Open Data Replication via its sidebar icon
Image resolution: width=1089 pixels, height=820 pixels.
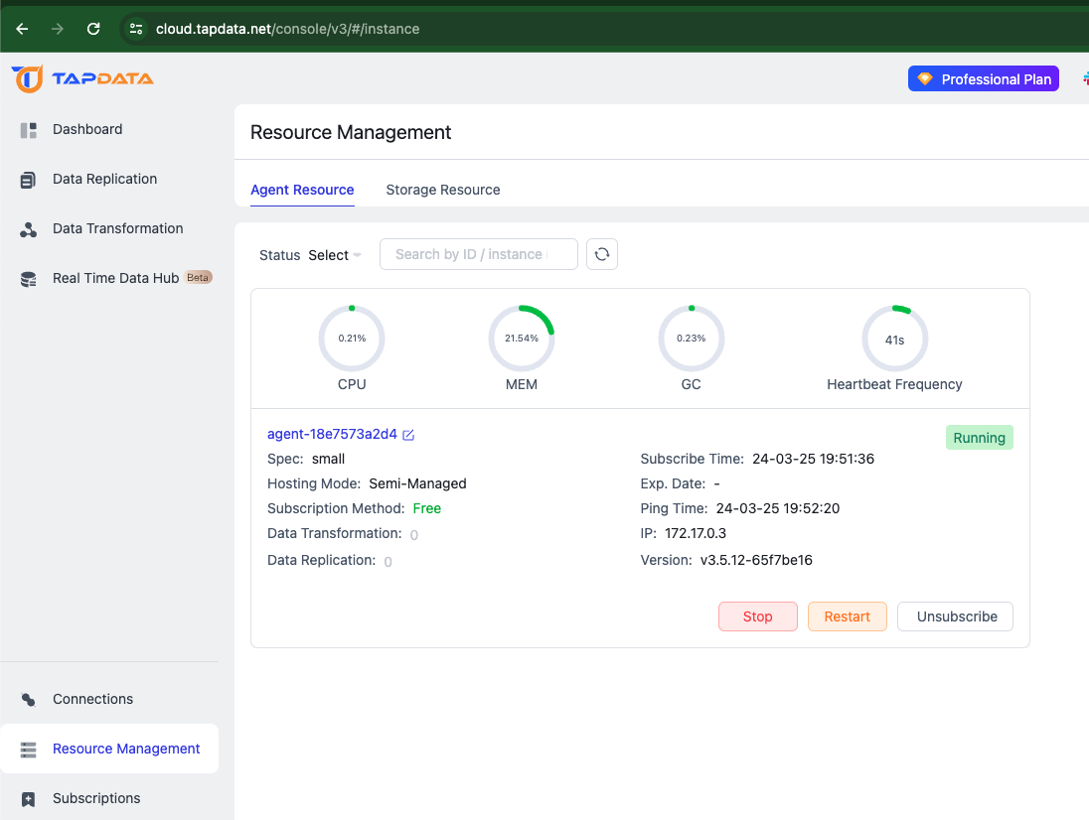point(29,180)
